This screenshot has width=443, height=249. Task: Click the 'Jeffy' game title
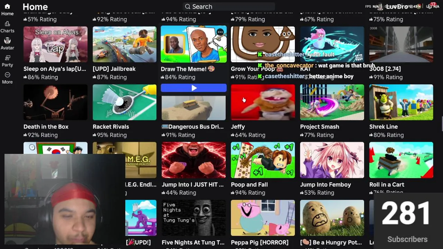238,127
